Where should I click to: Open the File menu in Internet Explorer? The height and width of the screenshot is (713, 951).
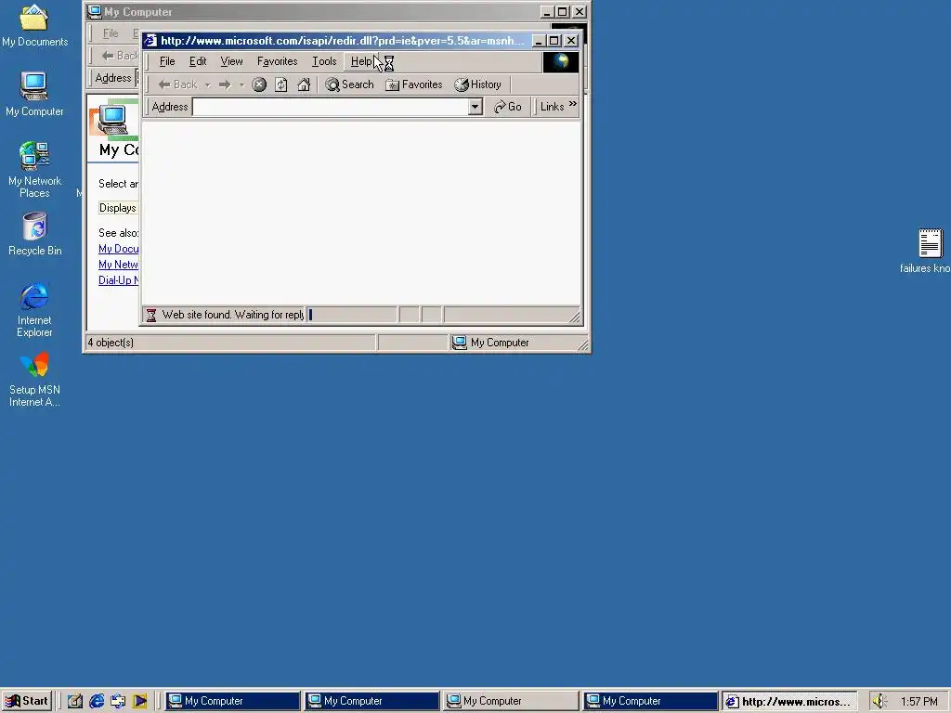coord(167,61)
